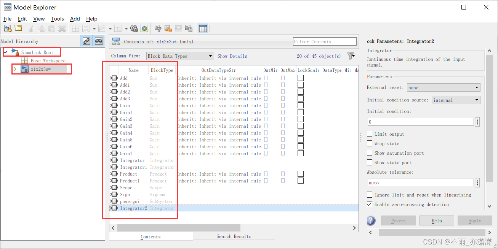Click the blue gear settings toolbar icon
The height and width of the screenshot is (249, 498).
coord(144,29)
